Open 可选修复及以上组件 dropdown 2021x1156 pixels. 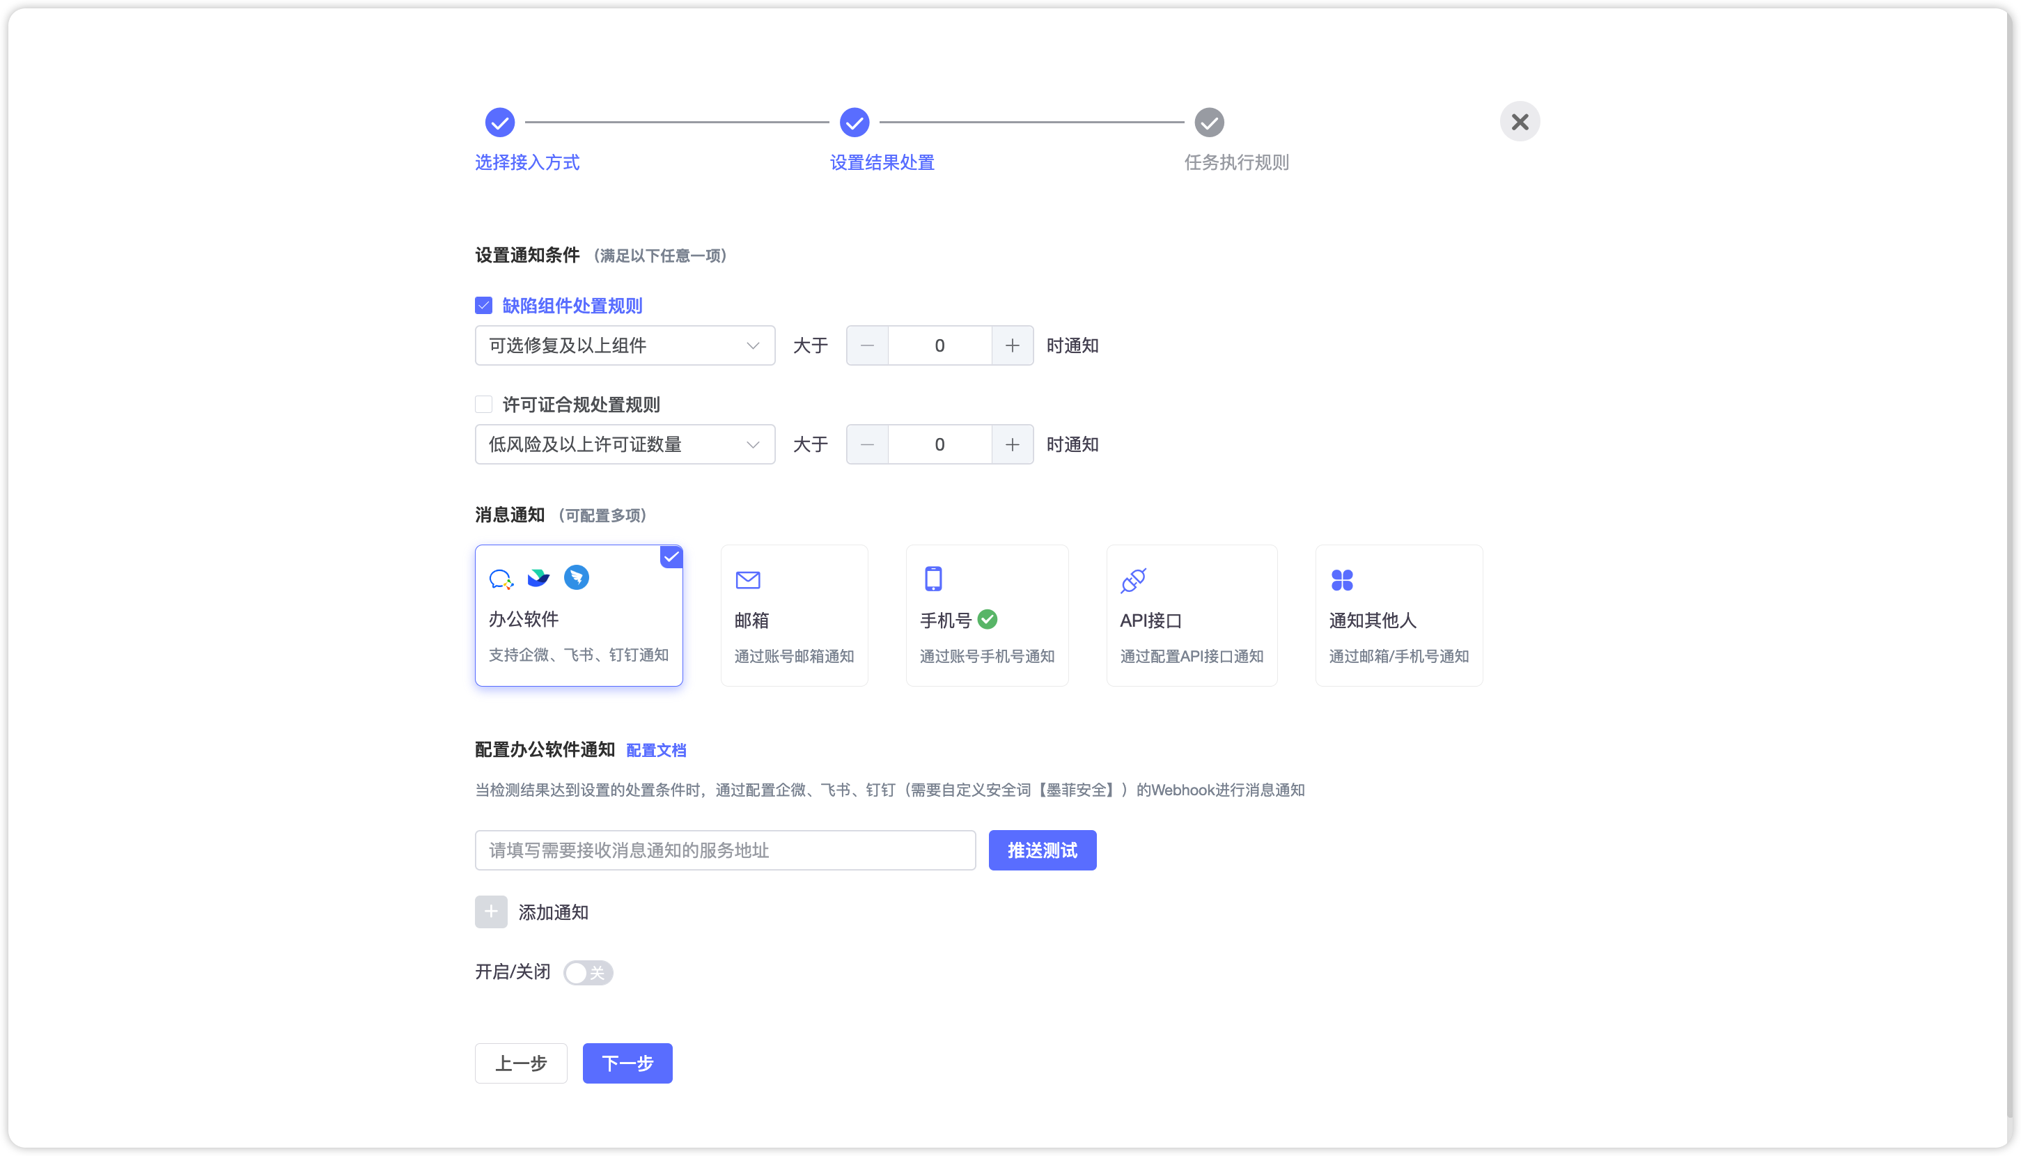coord(625,345)
